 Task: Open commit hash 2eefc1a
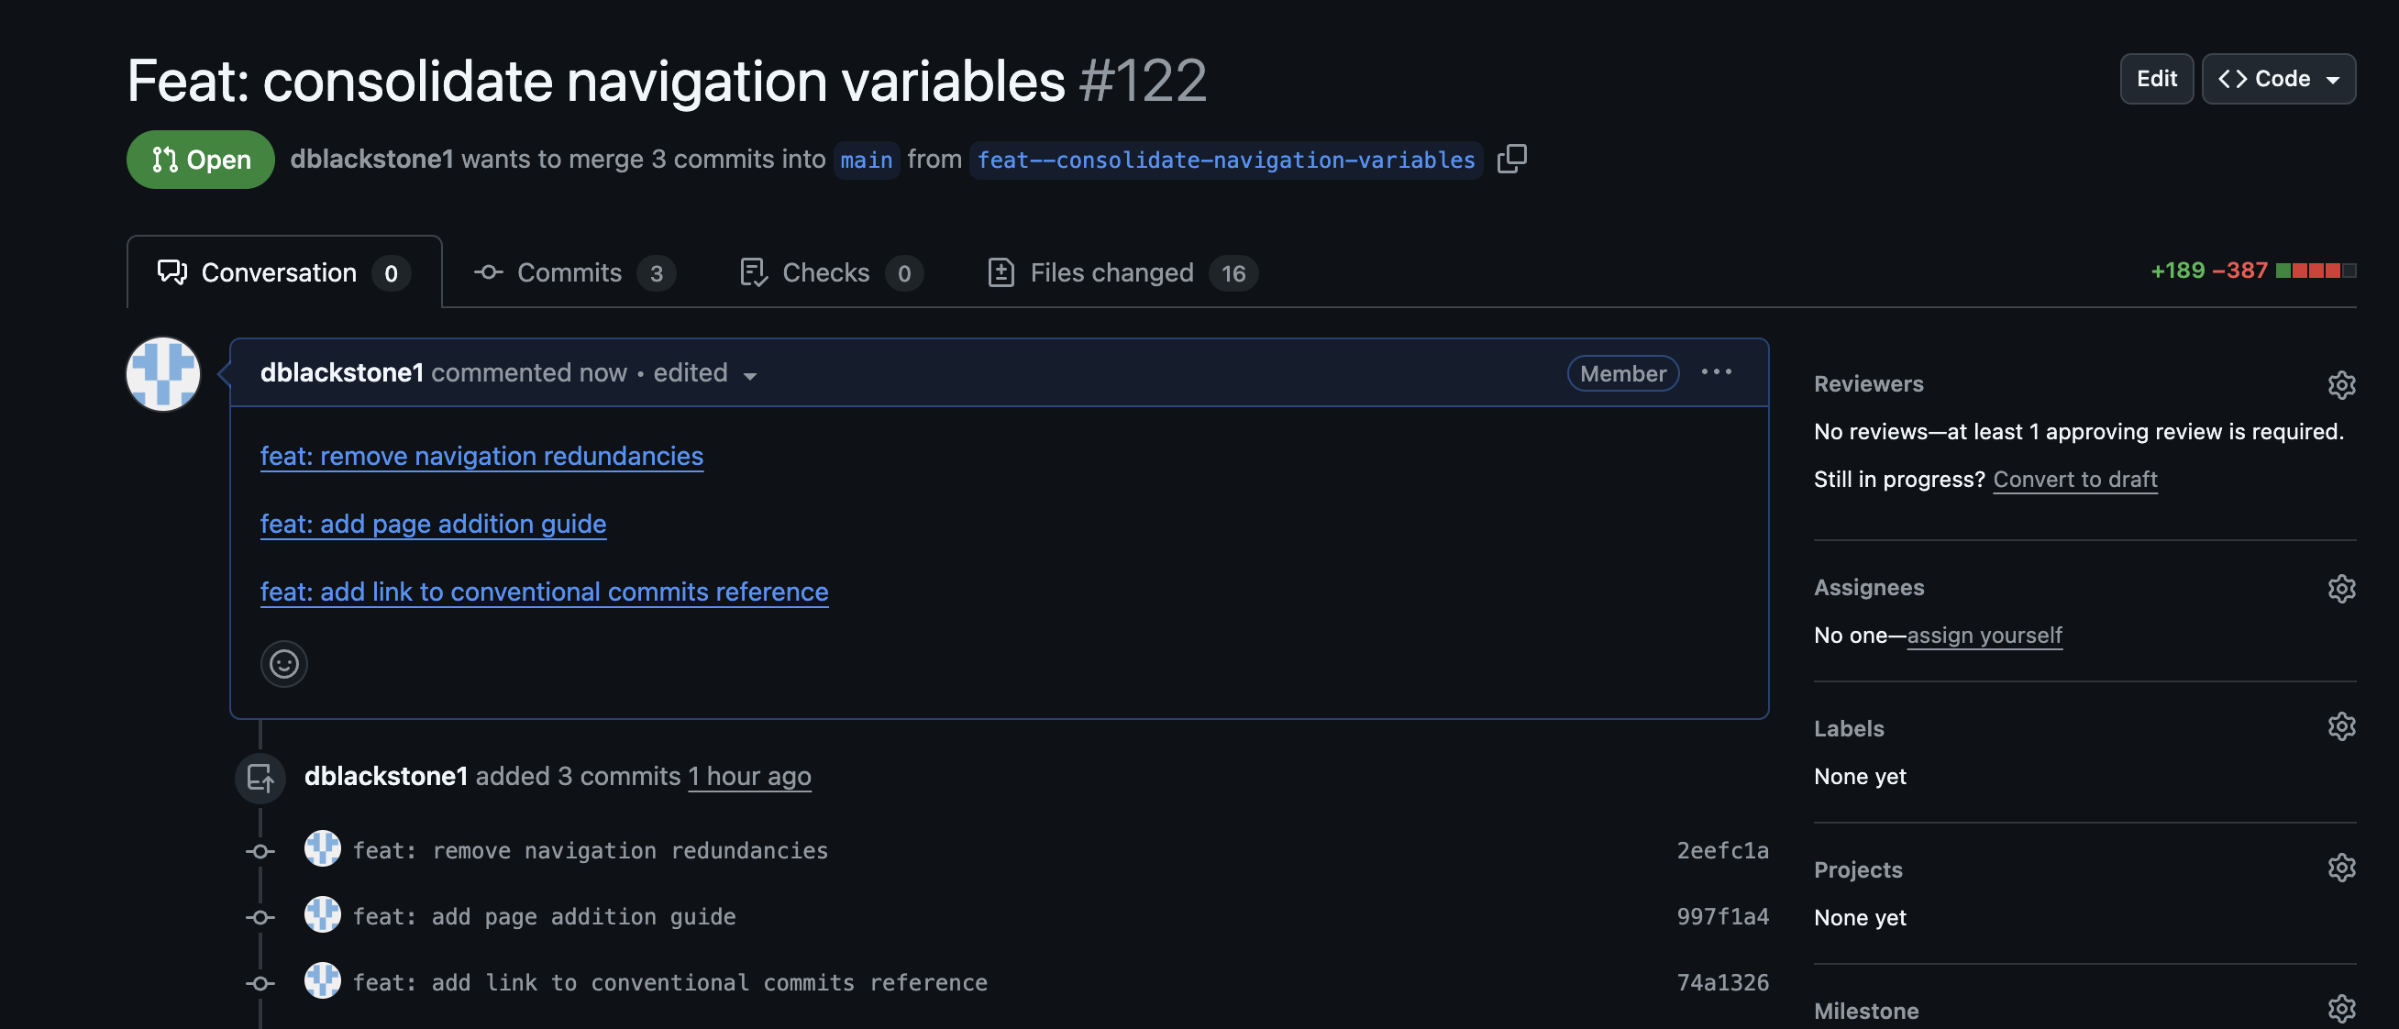(x=1722, y=850)
